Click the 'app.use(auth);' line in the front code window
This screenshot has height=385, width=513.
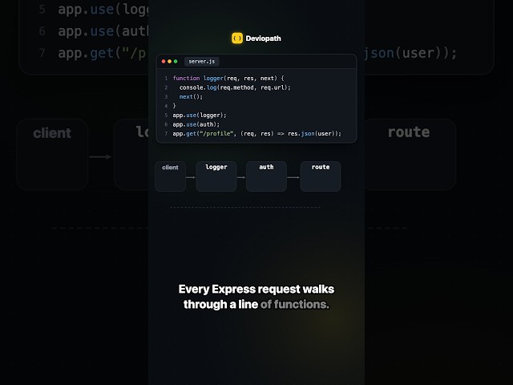[196, 124]
